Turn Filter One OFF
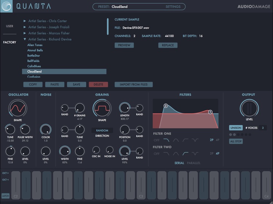 (x=157, y=140)
